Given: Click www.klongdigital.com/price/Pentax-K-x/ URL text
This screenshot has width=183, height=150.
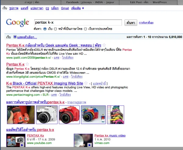Looking at the screenshot, I should pyautogui.click(x=33, y=77).
